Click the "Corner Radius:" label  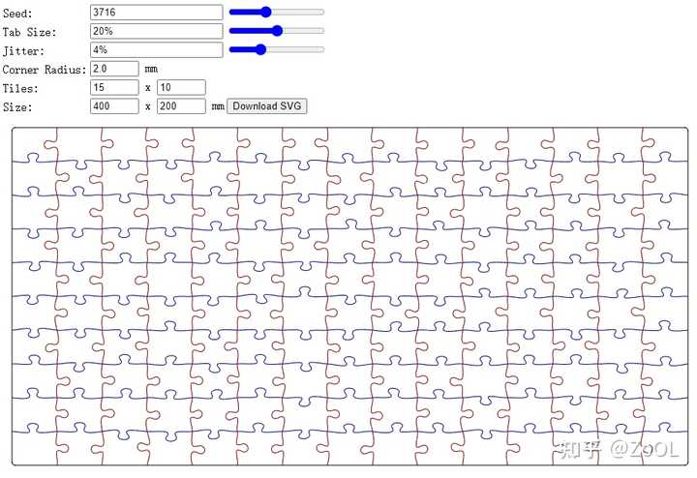click(44, 70)
